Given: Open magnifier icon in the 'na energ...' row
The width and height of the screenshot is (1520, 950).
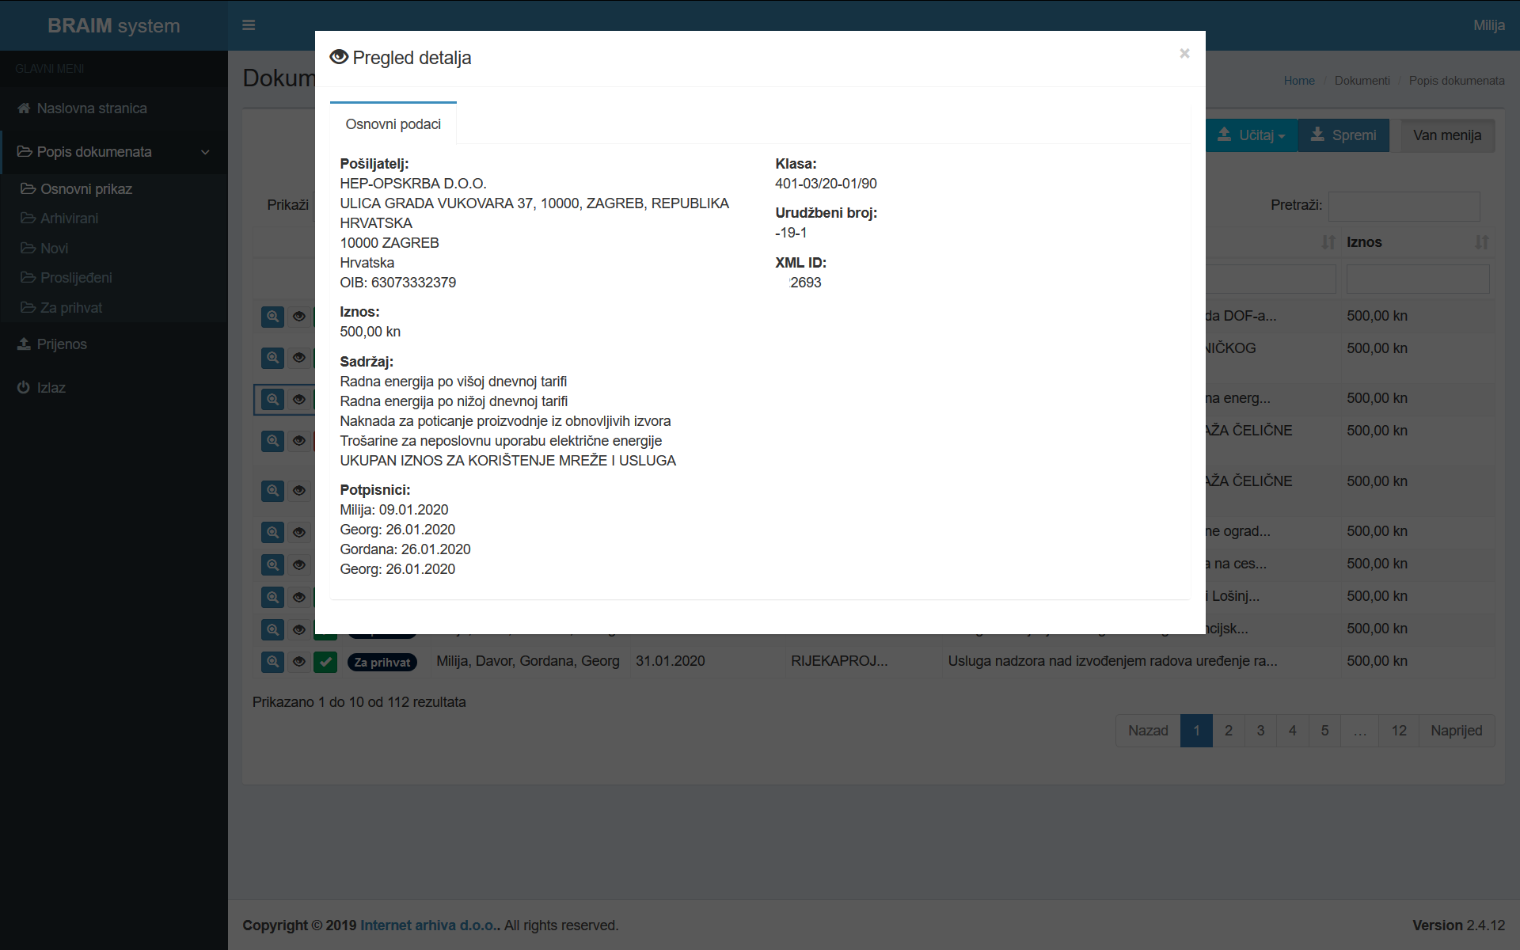Looking at the screenshot, I should click(272, 400).
